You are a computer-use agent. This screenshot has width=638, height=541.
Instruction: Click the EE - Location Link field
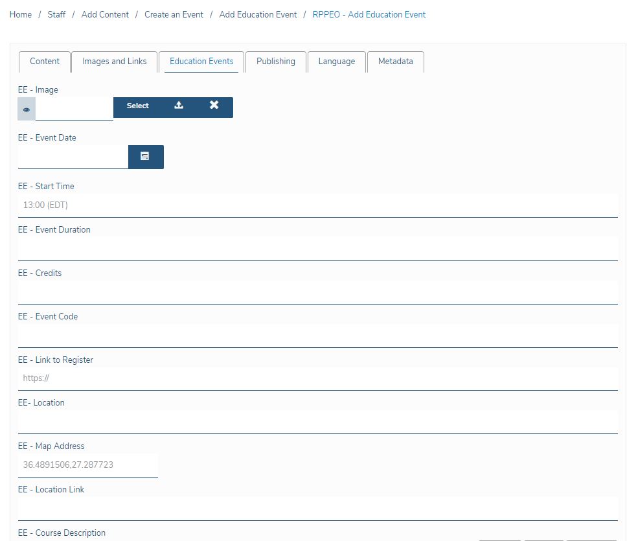pos(318,509)
